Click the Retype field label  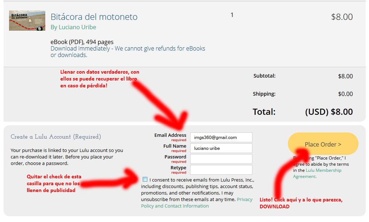click(178, 168)
